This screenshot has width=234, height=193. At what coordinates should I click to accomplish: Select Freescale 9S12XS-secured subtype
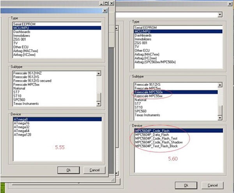31,81
